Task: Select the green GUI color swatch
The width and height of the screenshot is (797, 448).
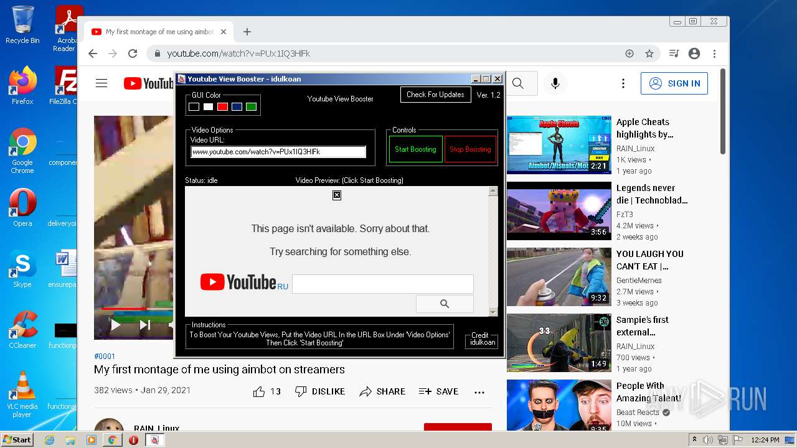Action: tap(251, 107)
